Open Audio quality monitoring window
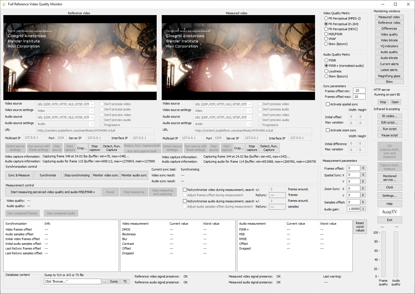 click(389, 52)
